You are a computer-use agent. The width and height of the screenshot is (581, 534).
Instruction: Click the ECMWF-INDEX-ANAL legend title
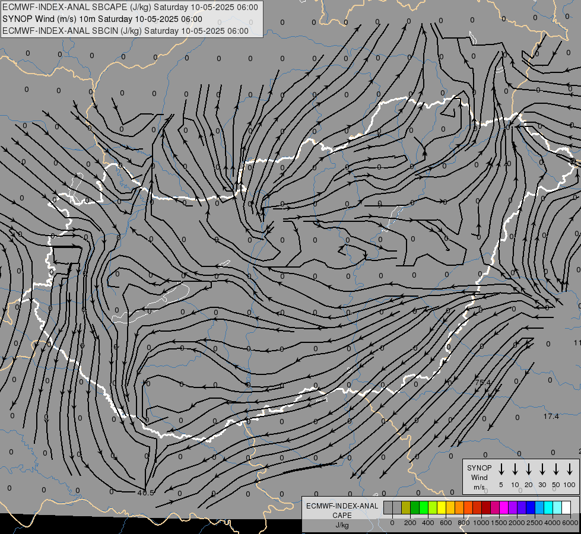click(x=342, y=506)
